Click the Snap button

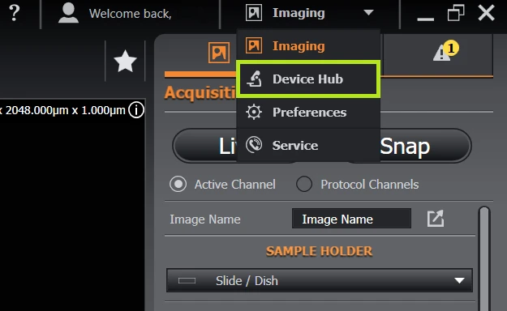[405, 146]
